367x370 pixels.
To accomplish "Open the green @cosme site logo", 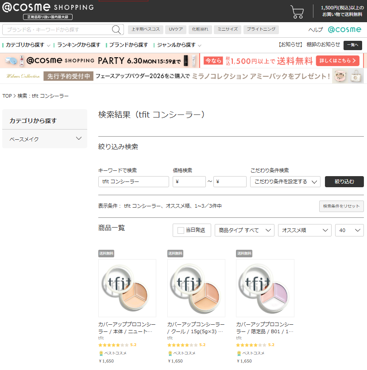I will tap(344, 29).
